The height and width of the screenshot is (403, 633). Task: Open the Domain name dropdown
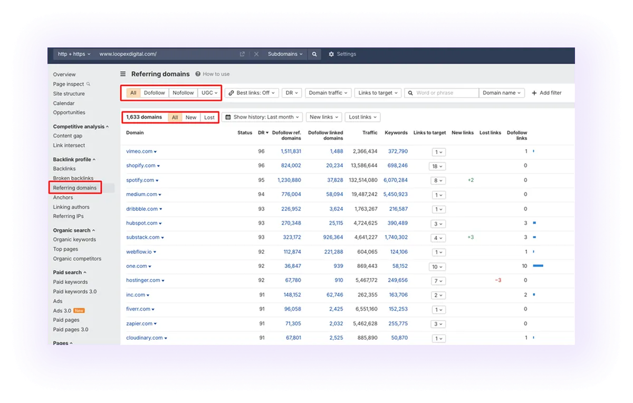(x=502, y=93)
